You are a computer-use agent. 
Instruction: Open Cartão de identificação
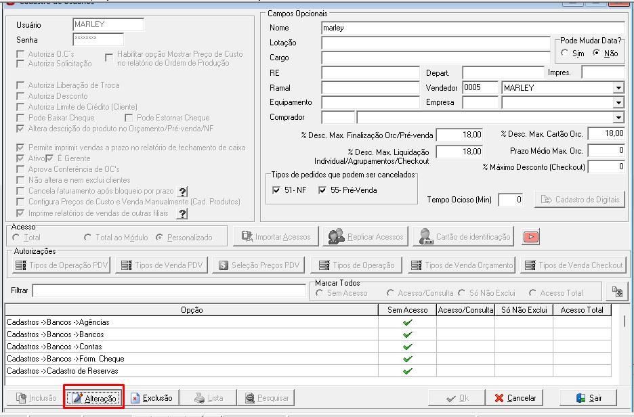click(463, 237)
